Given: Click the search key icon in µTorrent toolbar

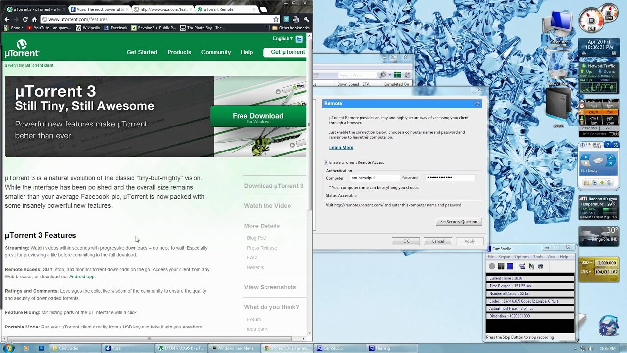Looking at the screenshot, I should (383, 75).
